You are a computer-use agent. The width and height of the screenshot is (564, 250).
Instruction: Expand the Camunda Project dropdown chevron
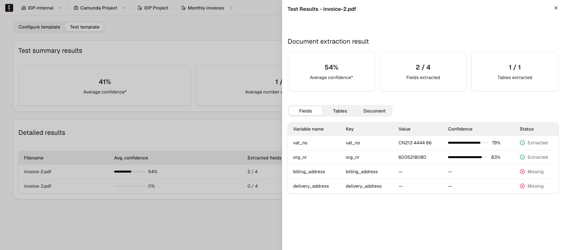[x=124, y=8]
